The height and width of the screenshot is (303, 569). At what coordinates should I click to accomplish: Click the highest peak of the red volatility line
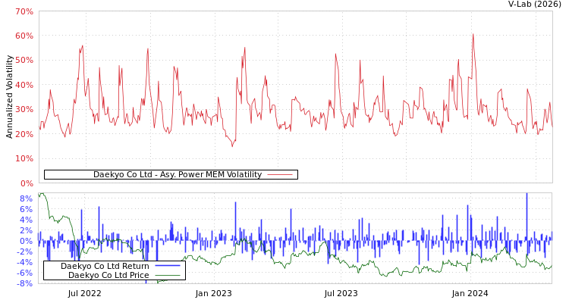point(473,34)
